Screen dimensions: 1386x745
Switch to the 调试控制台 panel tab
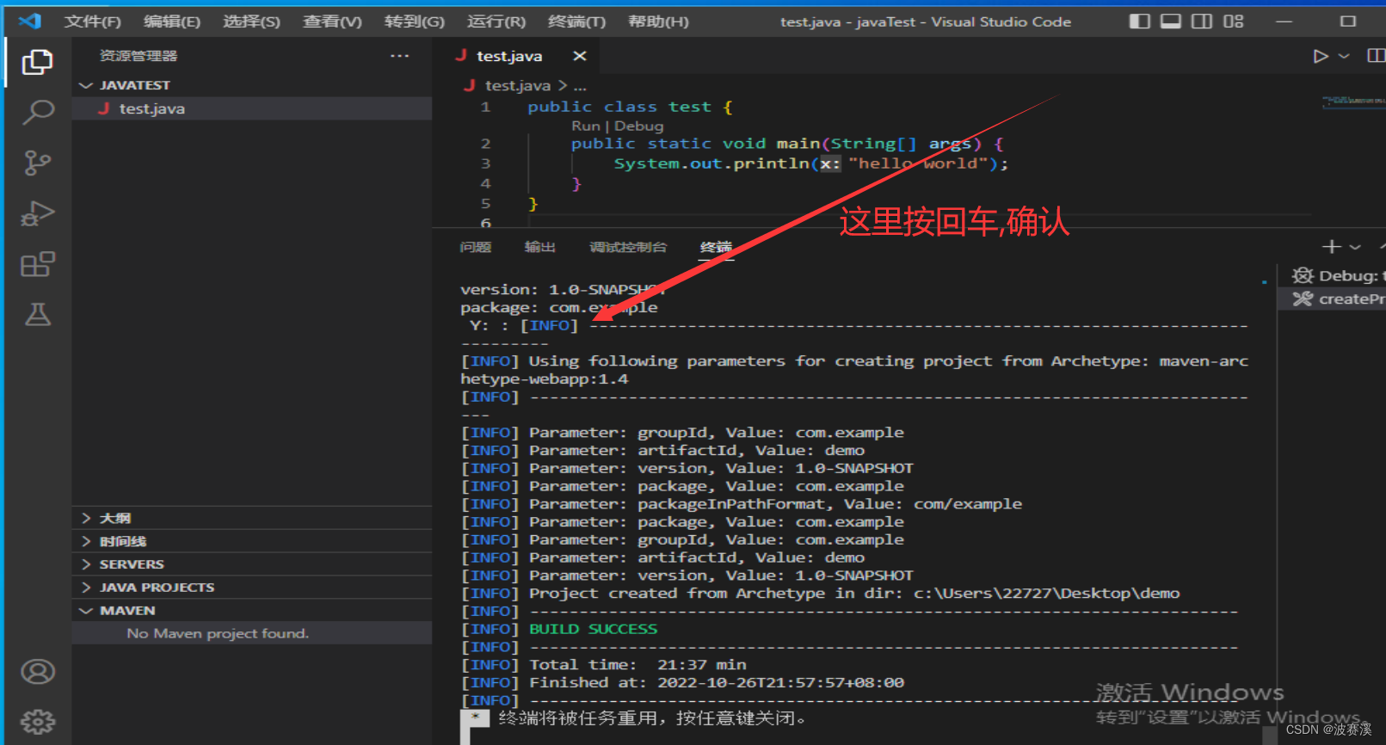pyautogui.click(x=627, y=248)
